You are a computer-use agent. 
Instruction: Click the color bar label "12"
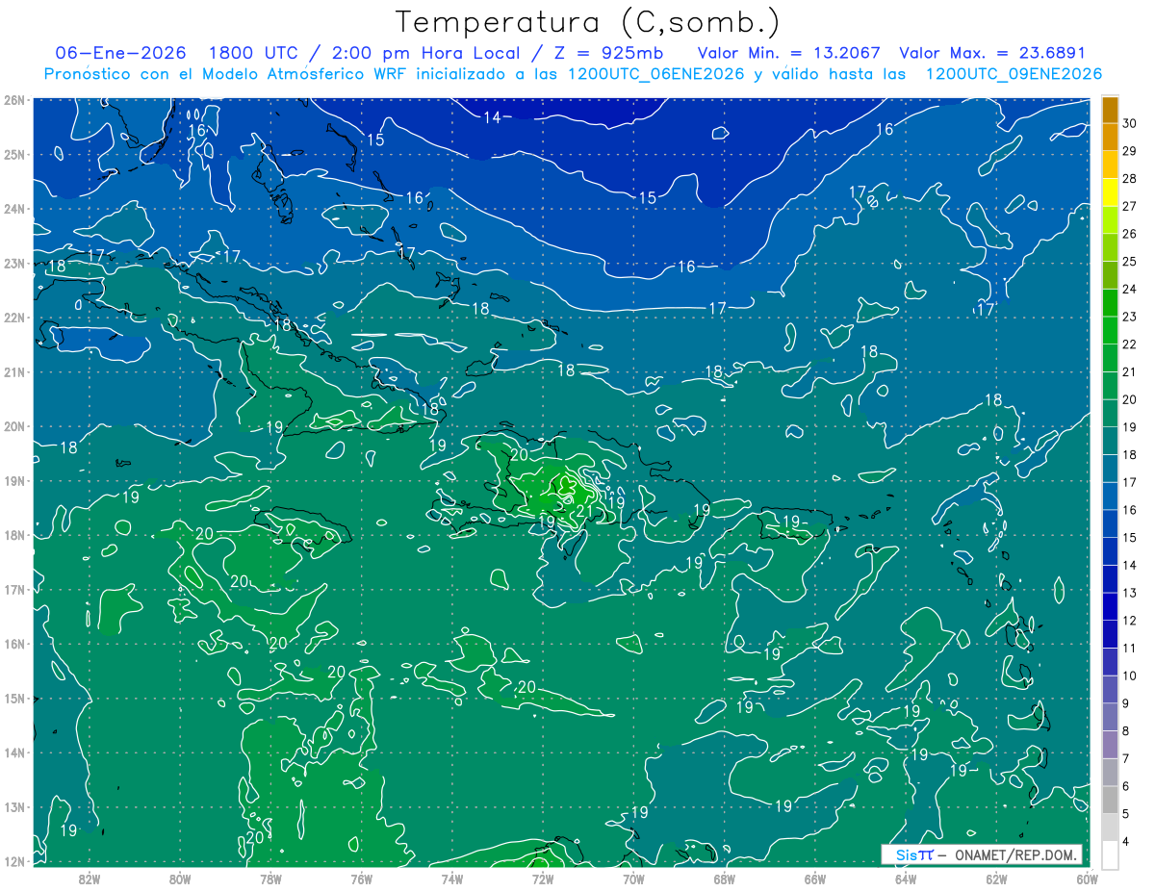1130,621
